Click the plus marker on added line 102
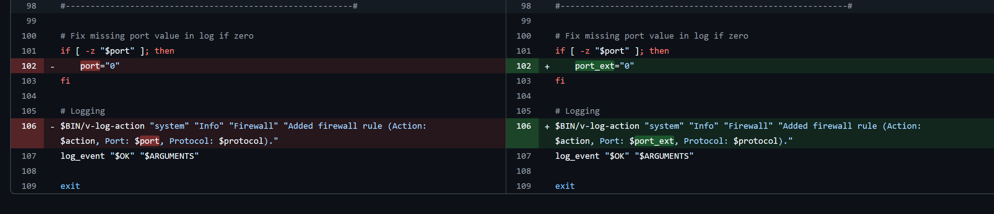Viewport: 994px width, 214px height. [x=547, y=67]
